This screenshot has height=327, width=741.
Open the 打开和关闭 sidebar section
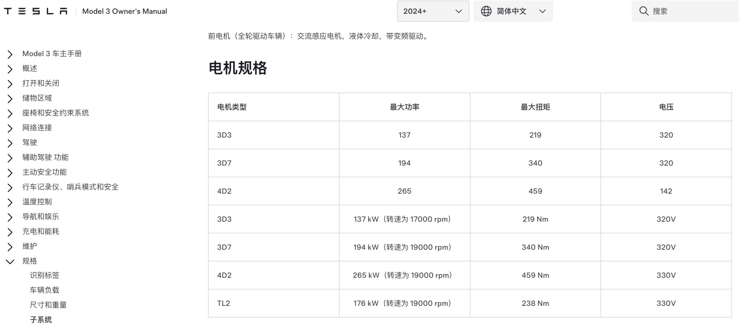[x=41, y=83]
